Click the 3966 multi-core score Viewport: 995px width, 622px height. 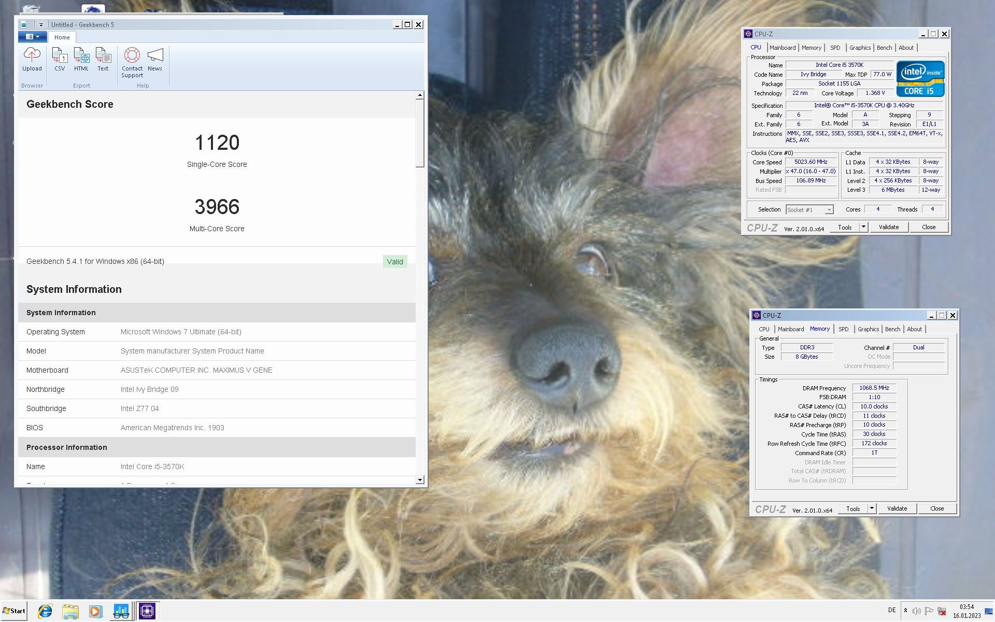217,207
